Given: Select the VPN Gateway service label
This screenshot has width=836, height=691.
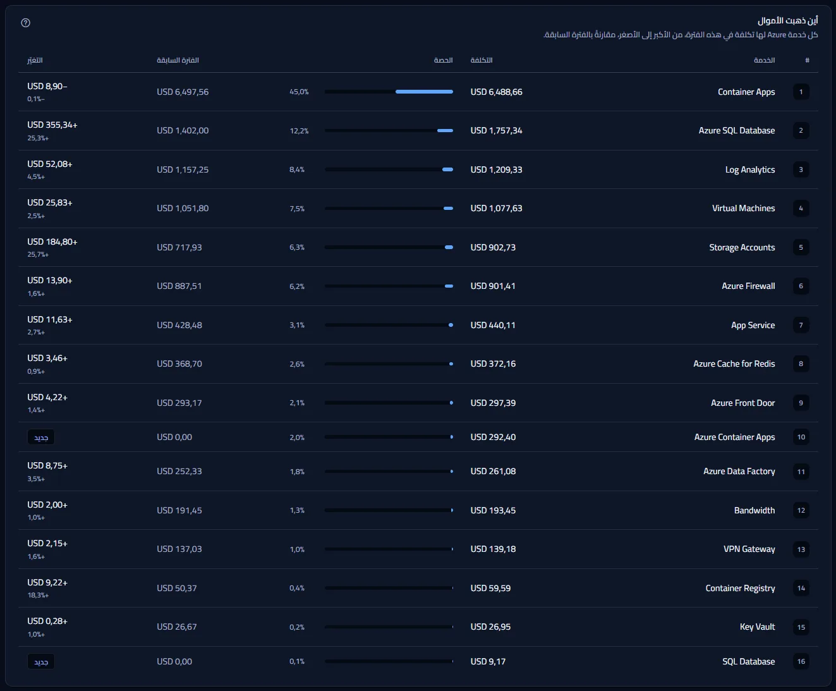Looking at the screenshot, I should point(749,549).
